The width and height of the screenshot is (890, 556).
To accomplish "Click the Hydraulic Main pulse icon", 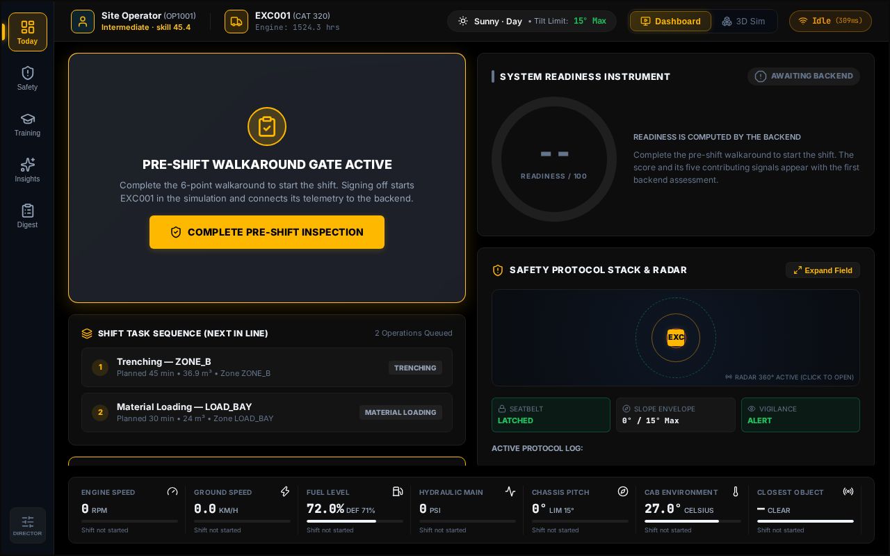I will tap(510, 491).
